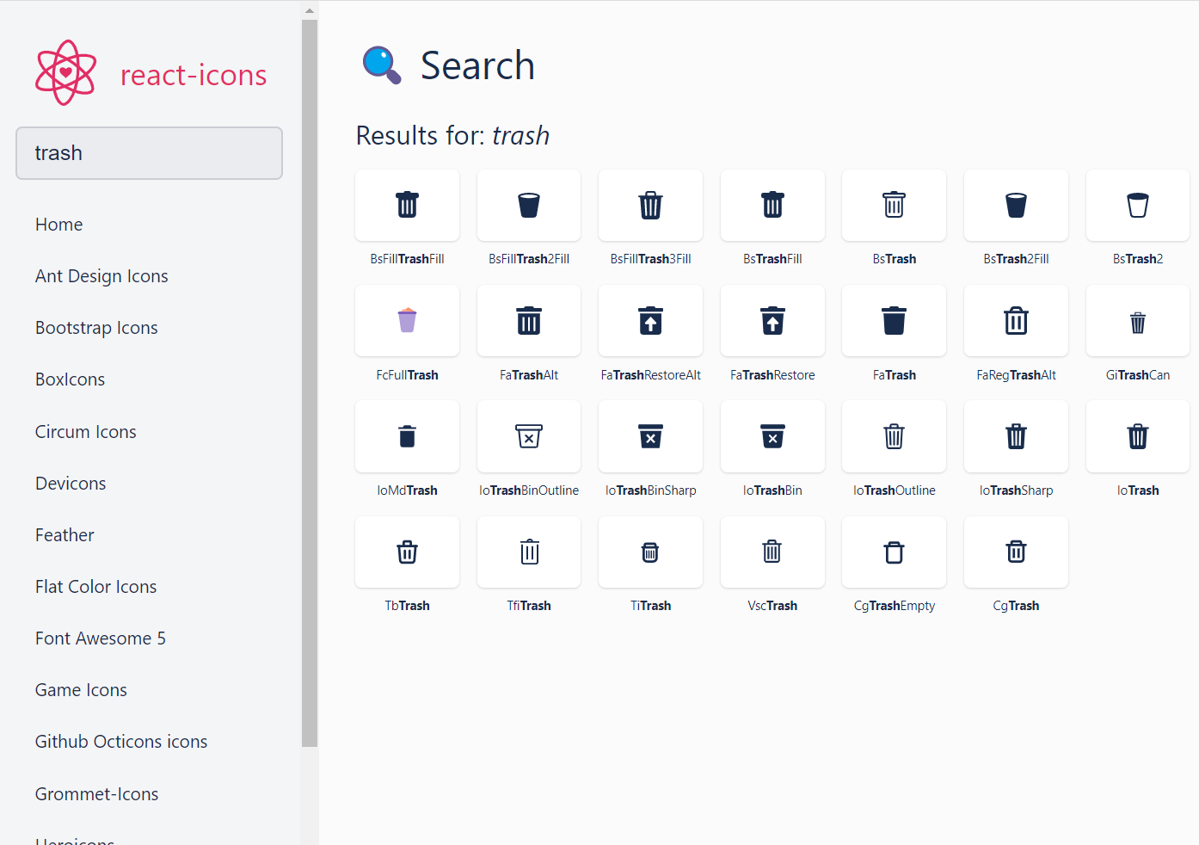1199x845 pixels.
Task: Select the BsFillTrash2Fill icon tile
Action: [529, 206]
